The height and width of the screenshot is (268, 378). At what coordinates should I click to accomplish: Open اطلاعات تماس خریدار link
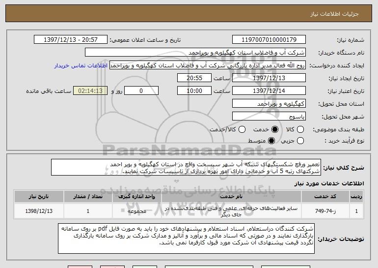(x=81, y=65)
